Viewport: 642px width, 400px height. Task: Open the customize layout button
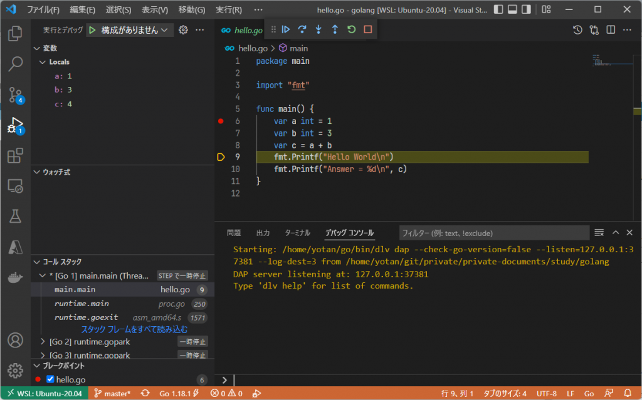[x=546, y=9]
